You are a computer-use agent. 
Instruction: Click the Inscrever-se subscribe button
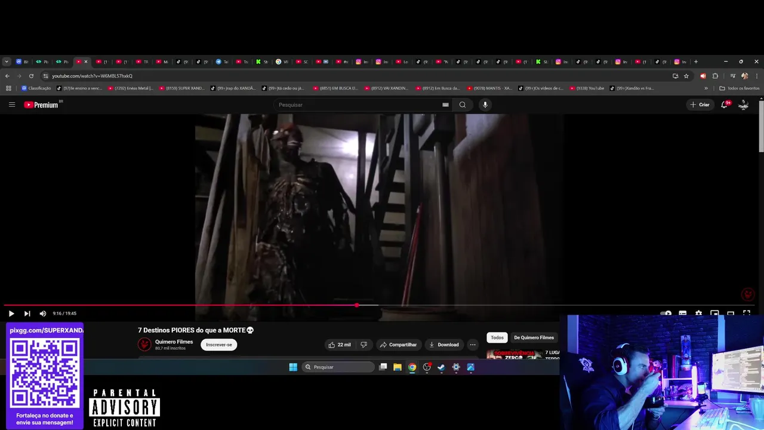click(x=219, y=345)
